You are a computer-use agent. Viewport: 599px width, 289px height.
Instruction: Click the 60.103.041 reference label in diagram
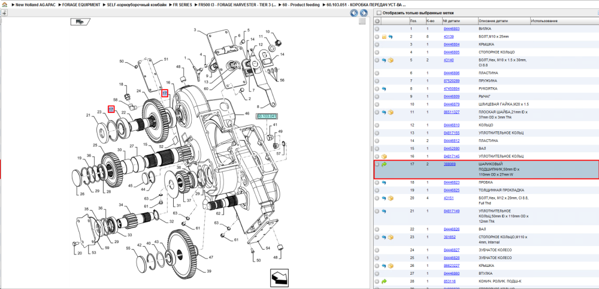pyautogui.click(x=267, y=116)
